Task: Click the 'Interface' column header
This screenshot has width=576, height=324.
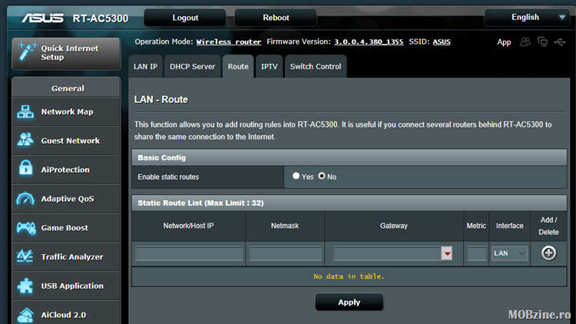Action: [509, 226]
